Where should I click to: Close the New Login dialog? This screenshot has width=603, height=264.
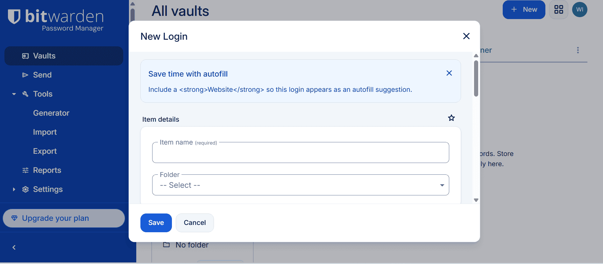coord(466,36)
